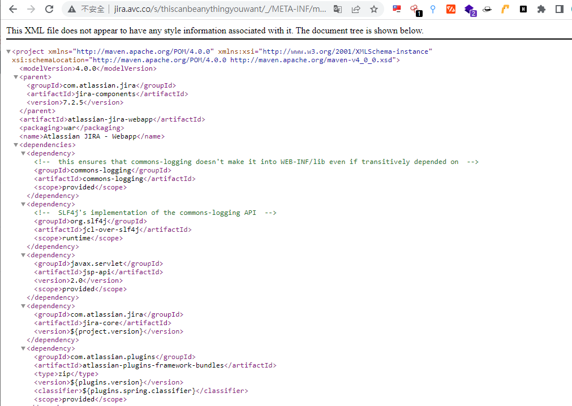Click the SLF4j implementation comment
This screenshot has width=572, height=406.
[156, 213]
